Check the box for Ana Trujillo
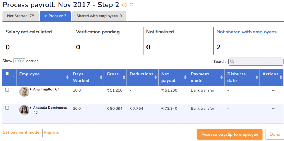This screenshot has width=284, height=141. (x=7, y=90)
